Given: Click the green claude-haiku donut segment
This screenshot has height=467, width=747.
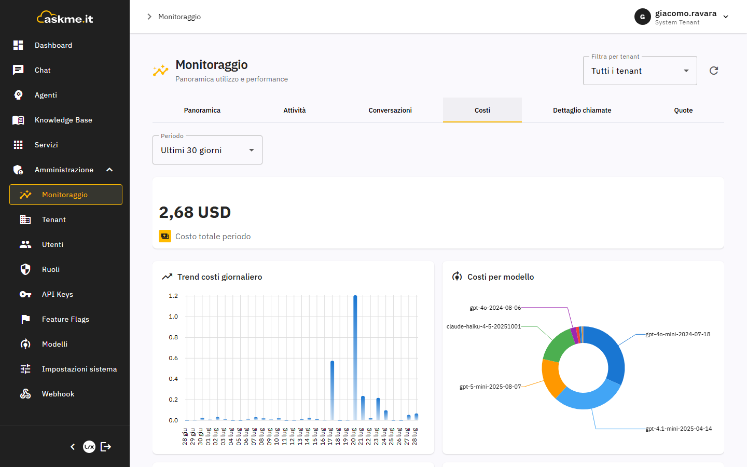Looking at the screenshot, I should (x=558, y=346).
